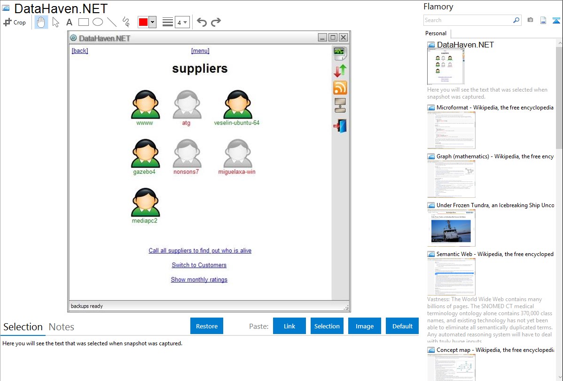
Task: Click the network computer sidebar icon
Action: tap(340, 105)
